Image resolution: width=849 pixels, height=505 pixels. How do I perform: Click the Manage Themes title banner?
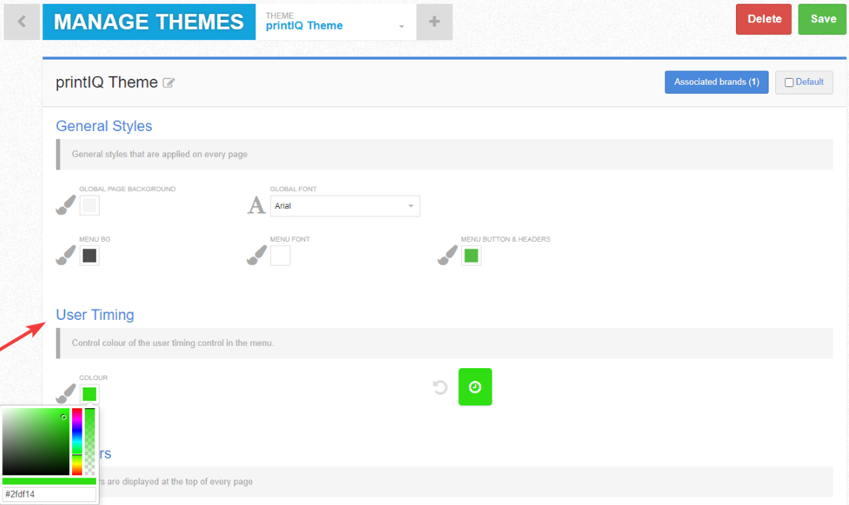tap(149, 22)
